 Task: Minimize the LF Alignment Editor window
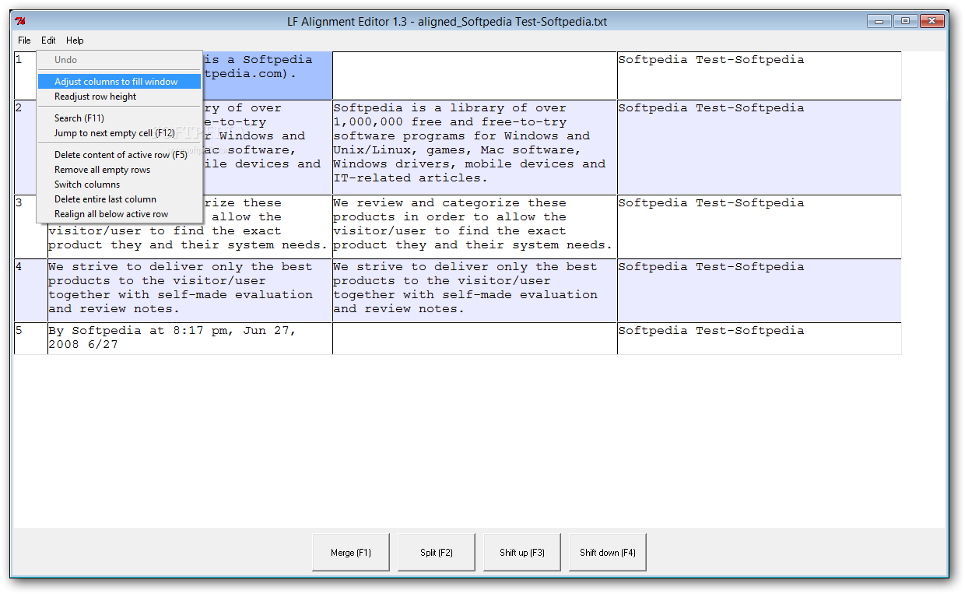click(879, 21)
